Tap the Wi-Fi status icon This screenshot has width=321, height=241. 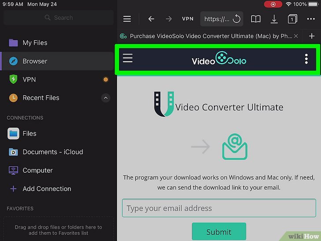click(x=288, y=4)
